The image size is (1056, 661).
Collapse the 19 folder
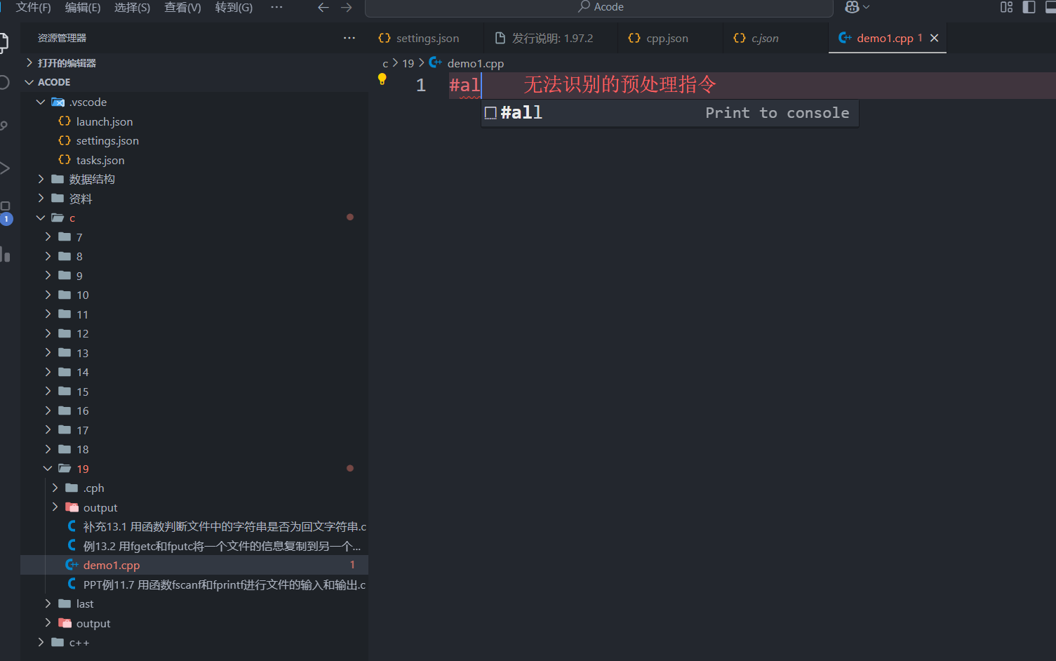(x=48, y=469)
